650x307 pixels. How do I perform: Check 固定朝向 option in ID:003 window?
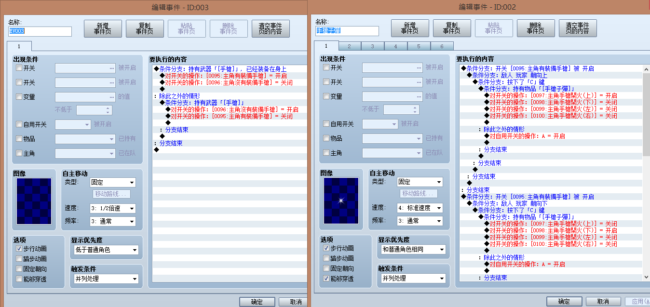[x=19, y=269]
